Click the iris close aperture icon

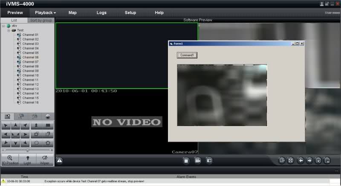[48, 143]
